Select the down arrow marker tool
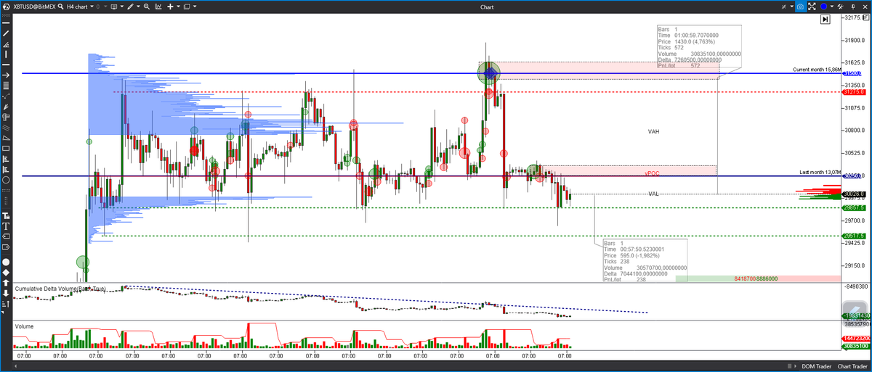872x372 pixels. click(6, 294)
